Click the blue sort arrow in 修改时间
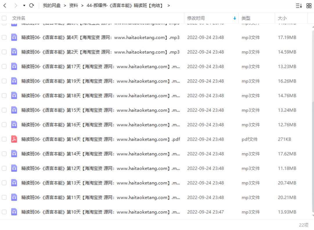This screenshot has width=314, height=230. (234, 18)
